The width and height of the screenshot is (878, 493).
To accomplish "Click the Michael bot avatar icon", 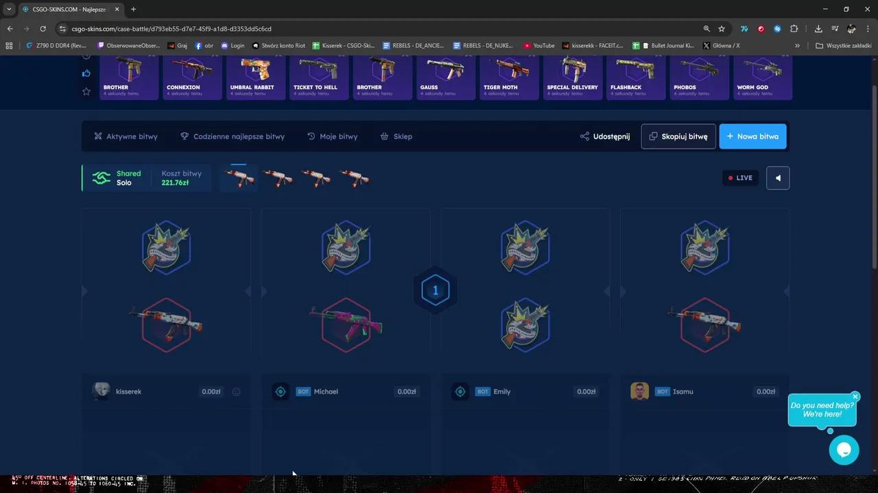I will click(x=281, y=392).
